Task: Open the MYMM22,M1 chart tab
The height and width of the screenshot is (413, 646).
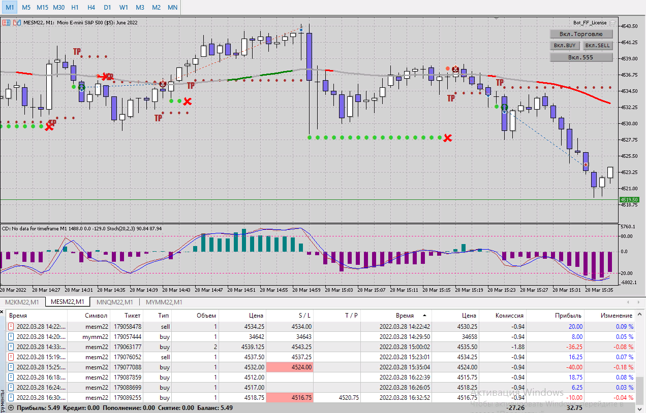Action: point(163,302)
